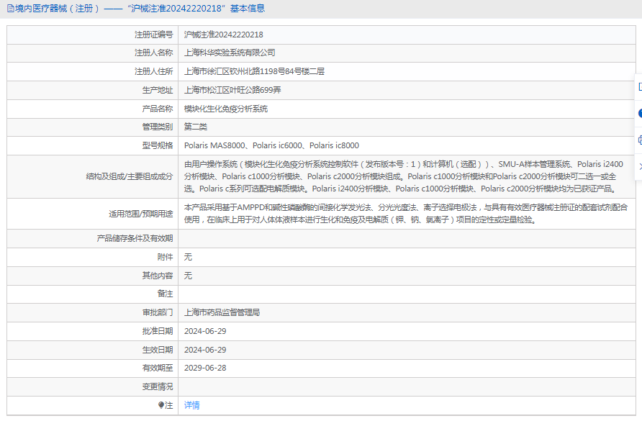
Task: Click the 第二类 value
Action: pyautogui.click(x=196, y=127)
